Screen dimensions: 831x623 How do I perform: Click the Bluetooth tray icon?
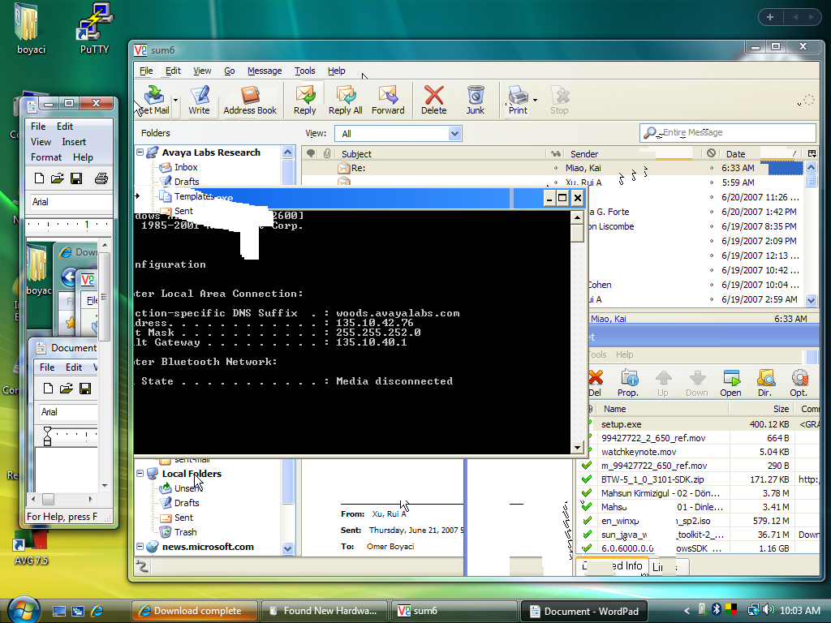point(716,610)
